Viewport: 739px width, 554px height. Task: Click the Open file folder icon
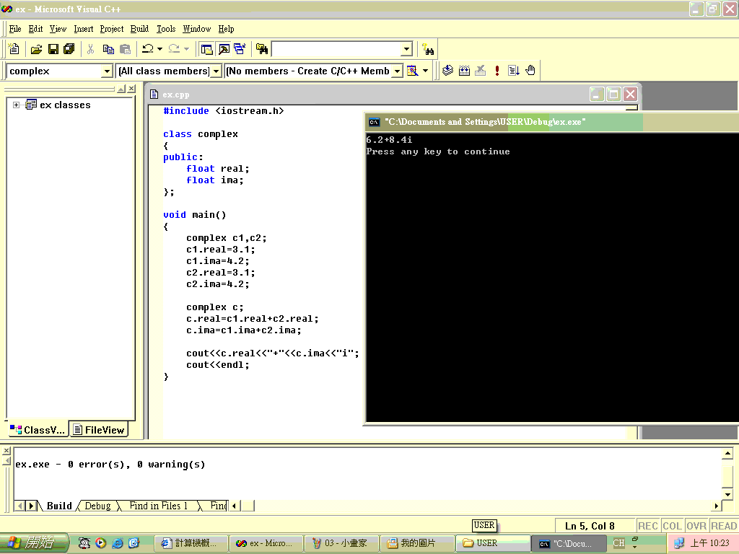click(36, 49)
